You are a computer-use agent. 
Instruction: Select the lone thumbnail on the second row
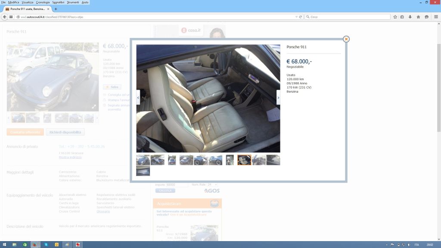click(143, 171)
